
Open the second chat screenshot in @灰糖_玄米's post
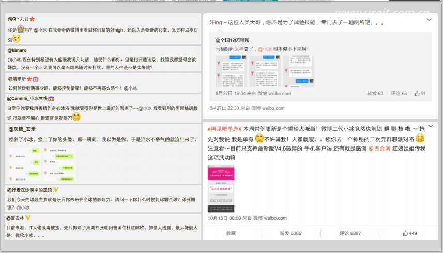[59, 164]
